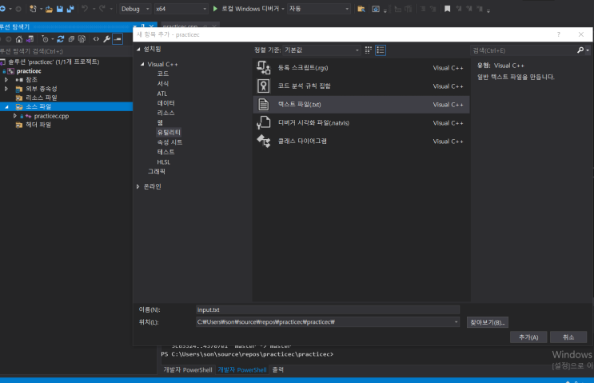Click the Save floppy disk icon
Screen dimensions: 594x383
(x=60, y=9)
